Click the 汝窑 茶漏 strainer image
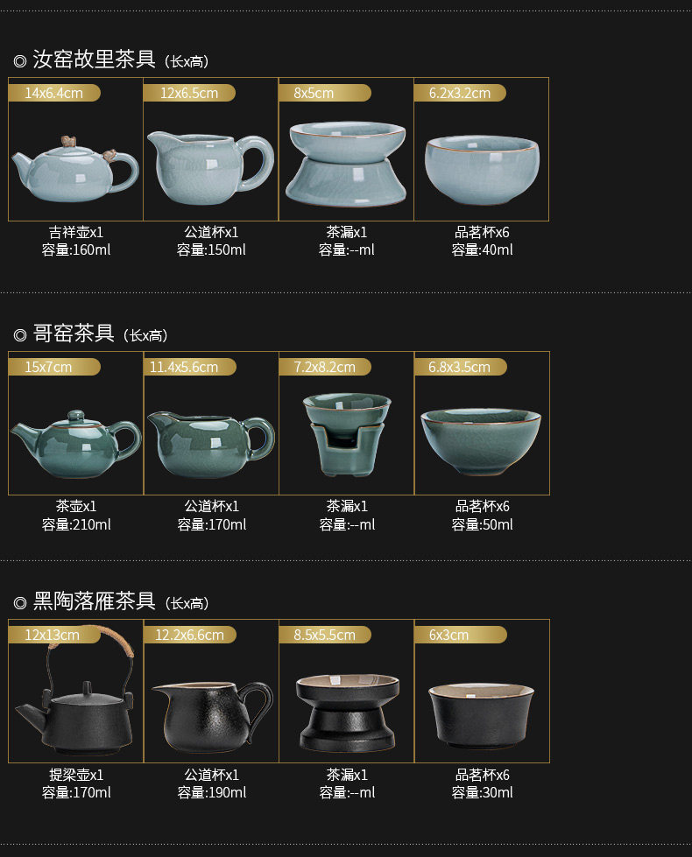The image size is (692, 857). point(348,164)
